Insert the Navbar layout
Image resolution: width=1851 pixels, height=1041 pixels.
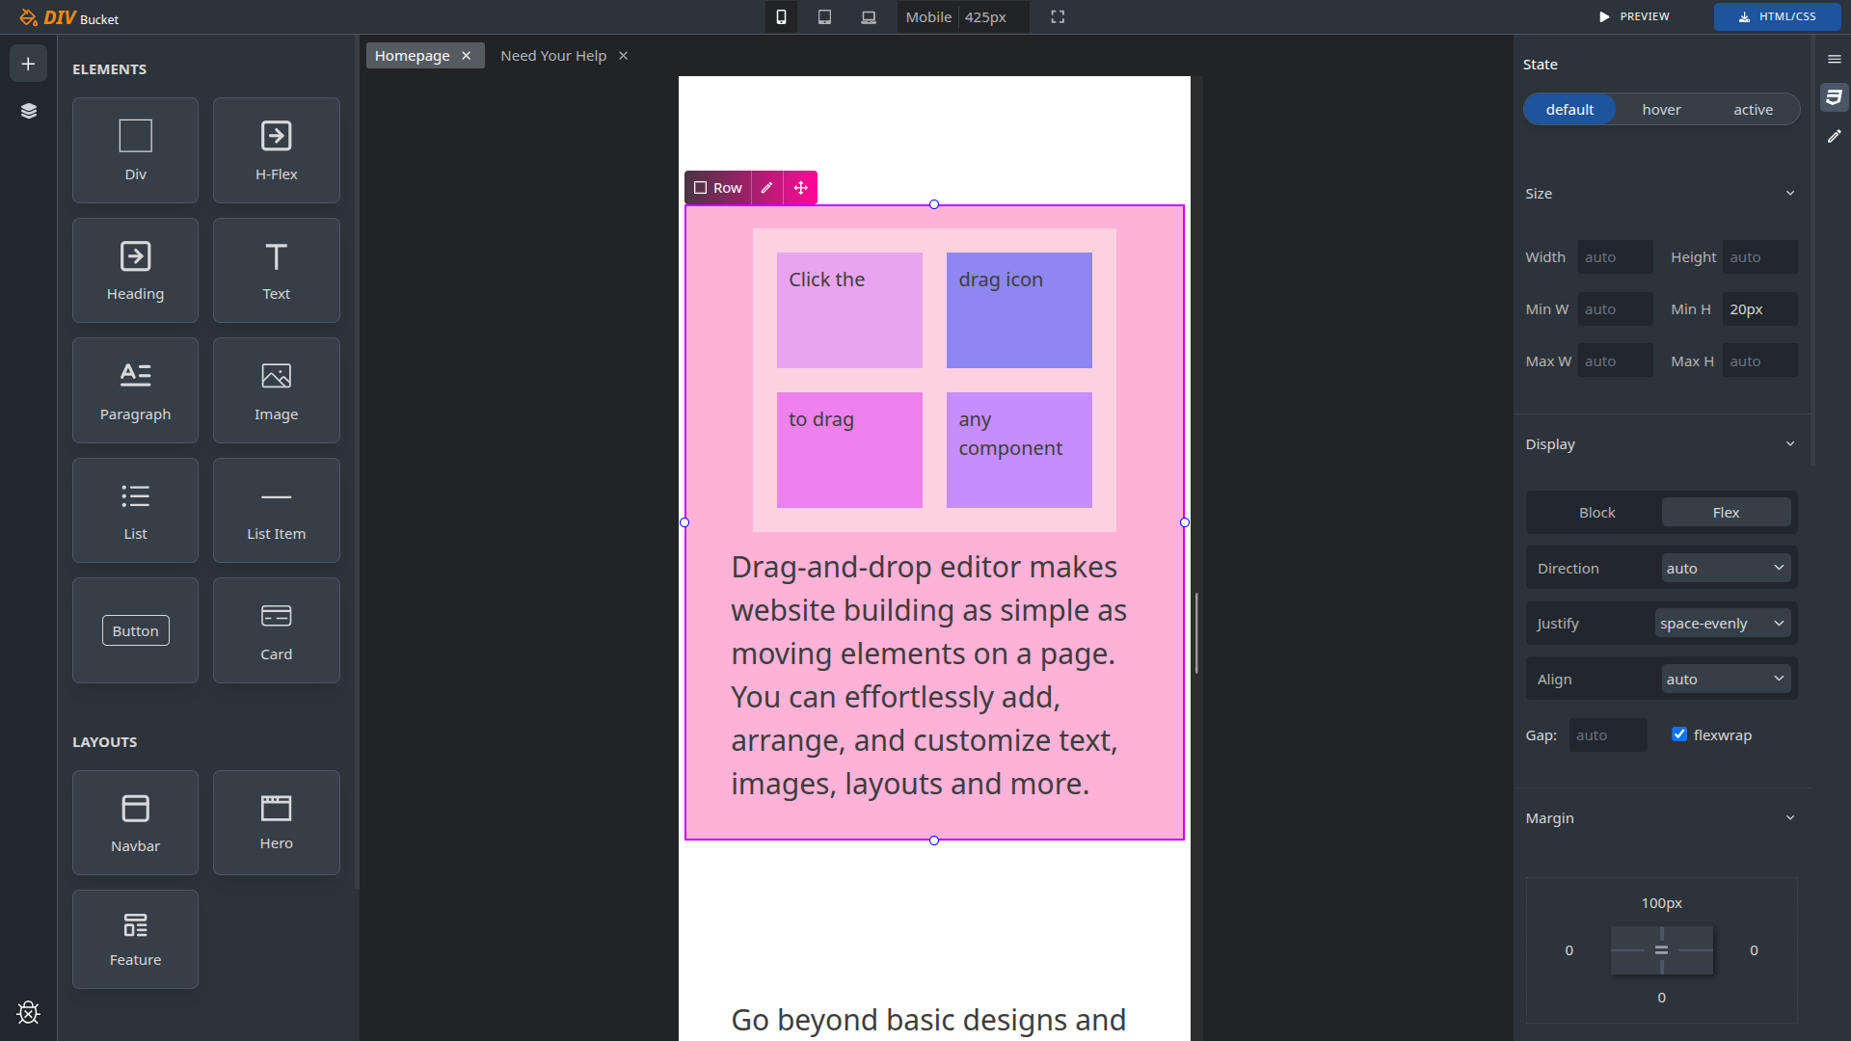pyautogui.click(x=135, y=822)
